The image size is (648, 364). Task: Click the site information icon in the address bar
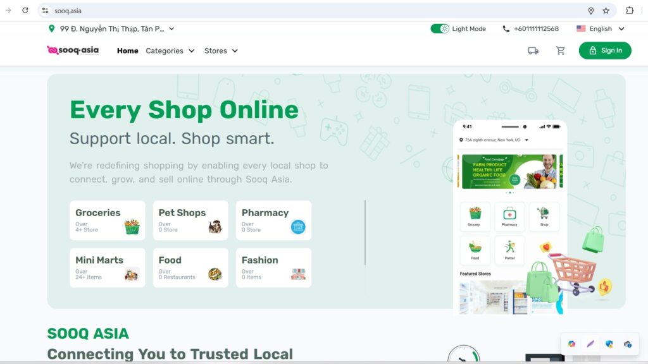point(46,11)
